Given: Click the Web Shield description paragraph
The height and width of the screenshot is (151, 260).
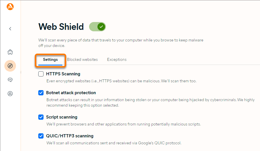Looking at the screenshot, I should click(121, 43).
